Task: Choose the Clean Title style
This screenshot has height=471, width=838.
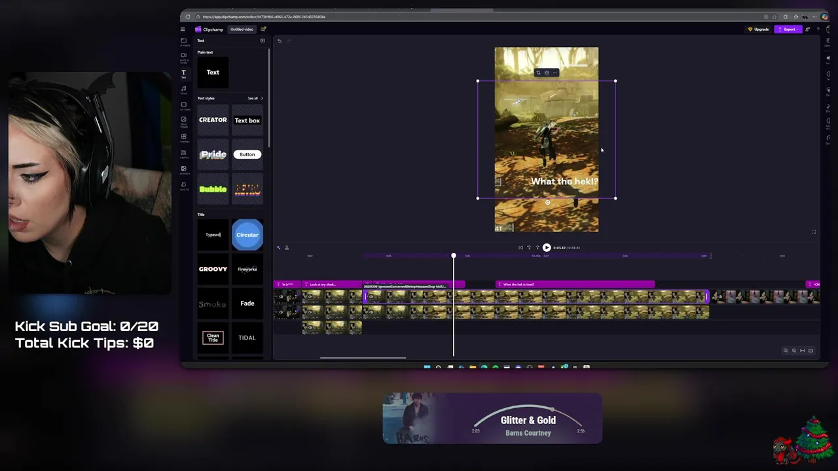Action: click(213, 338)
